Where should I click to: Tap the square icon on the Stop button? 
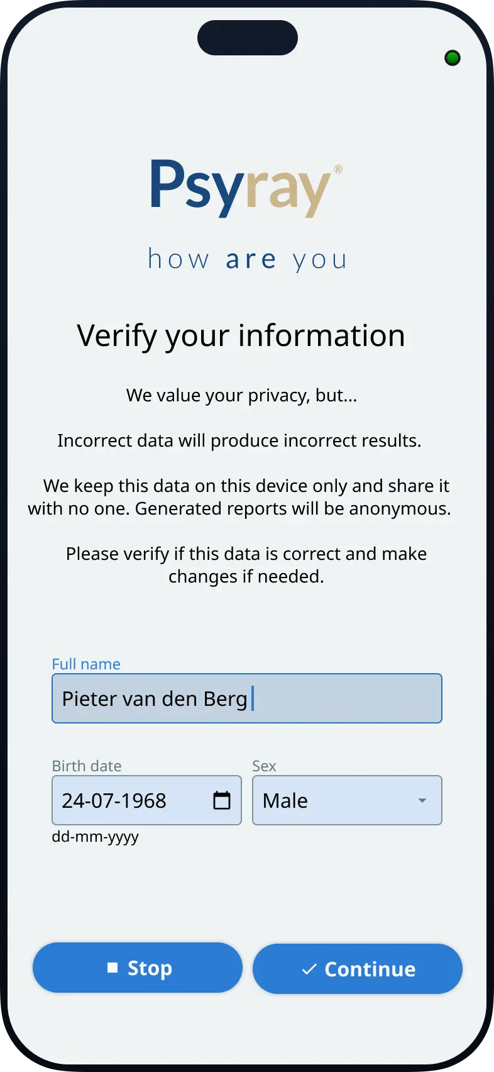[113, 968]
